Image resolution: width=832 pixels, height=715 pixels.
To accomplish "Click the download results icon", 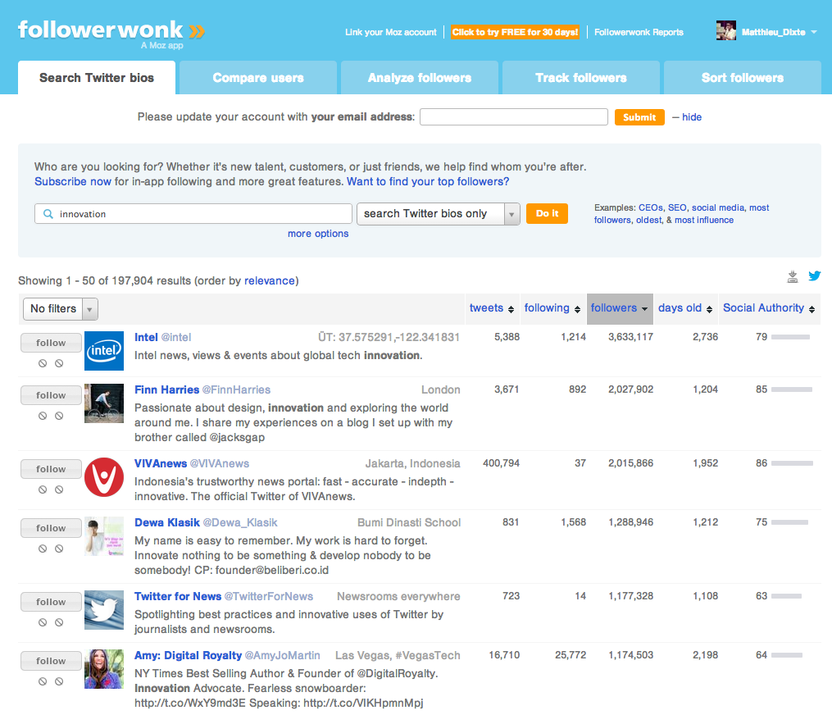I will pyautogui.click(x=792, y=276).
